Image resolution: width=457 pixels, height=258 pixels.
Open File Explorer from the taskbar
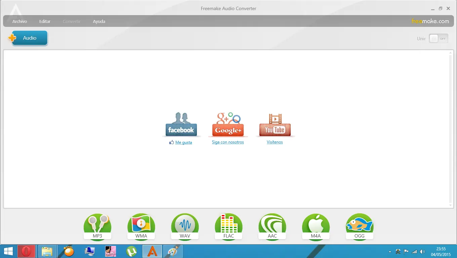(x=47, y=251)
